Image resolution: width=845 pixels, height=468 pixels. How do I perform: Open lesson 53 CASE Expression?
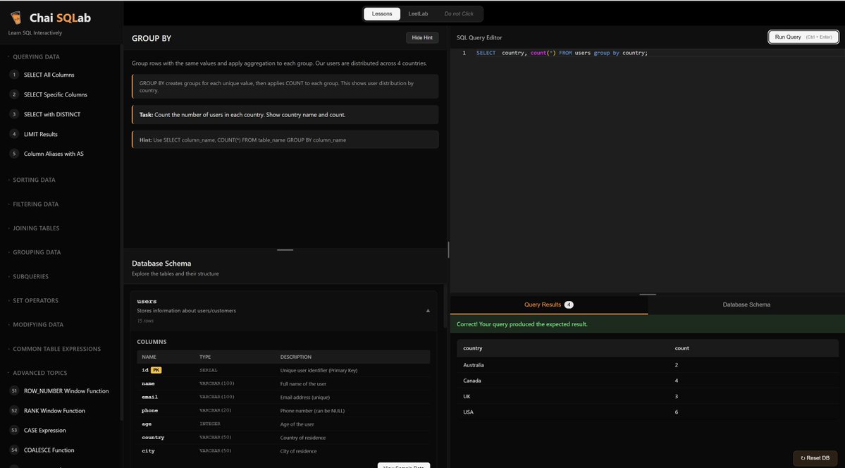coord(44,430)
